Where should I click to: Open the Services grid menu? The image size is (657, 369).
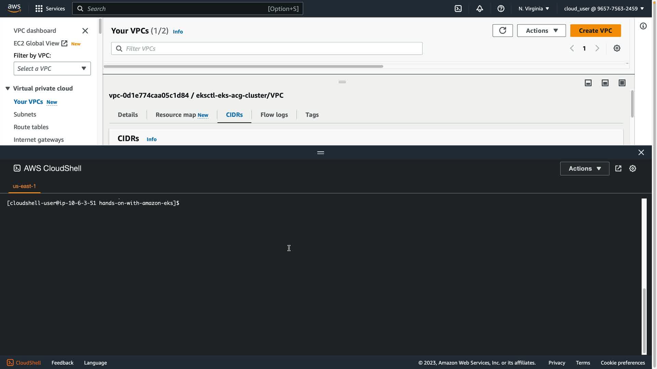(39, 9)
